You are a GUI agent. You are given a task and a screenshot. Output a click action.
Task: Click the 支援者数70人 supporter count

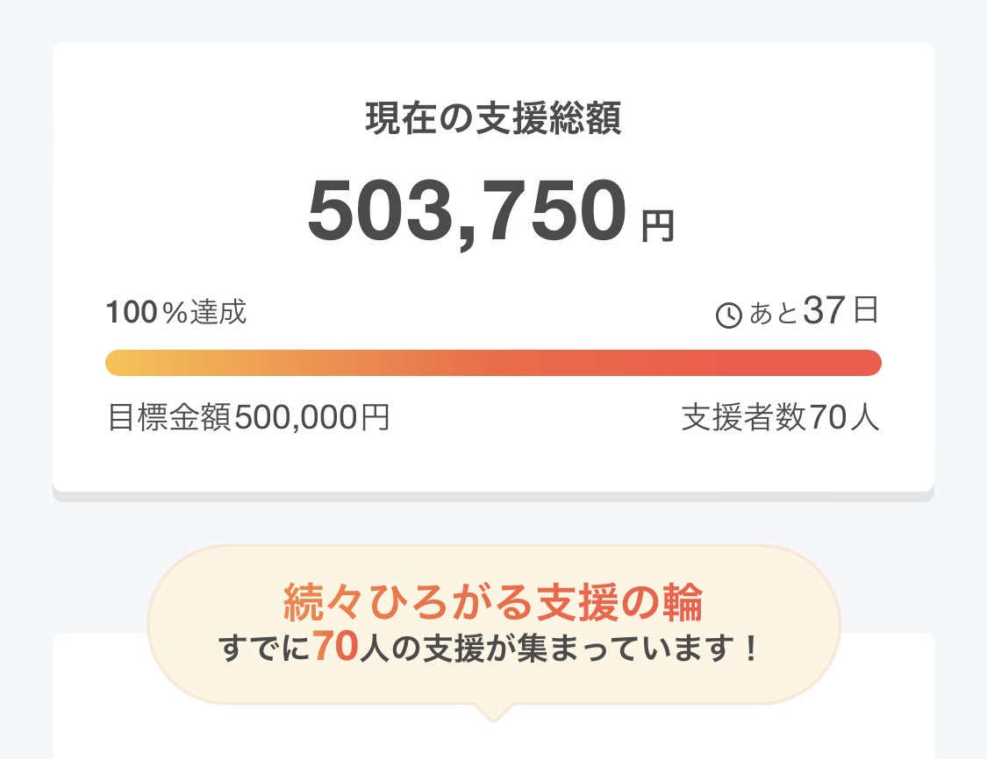(x=780, y=418)
